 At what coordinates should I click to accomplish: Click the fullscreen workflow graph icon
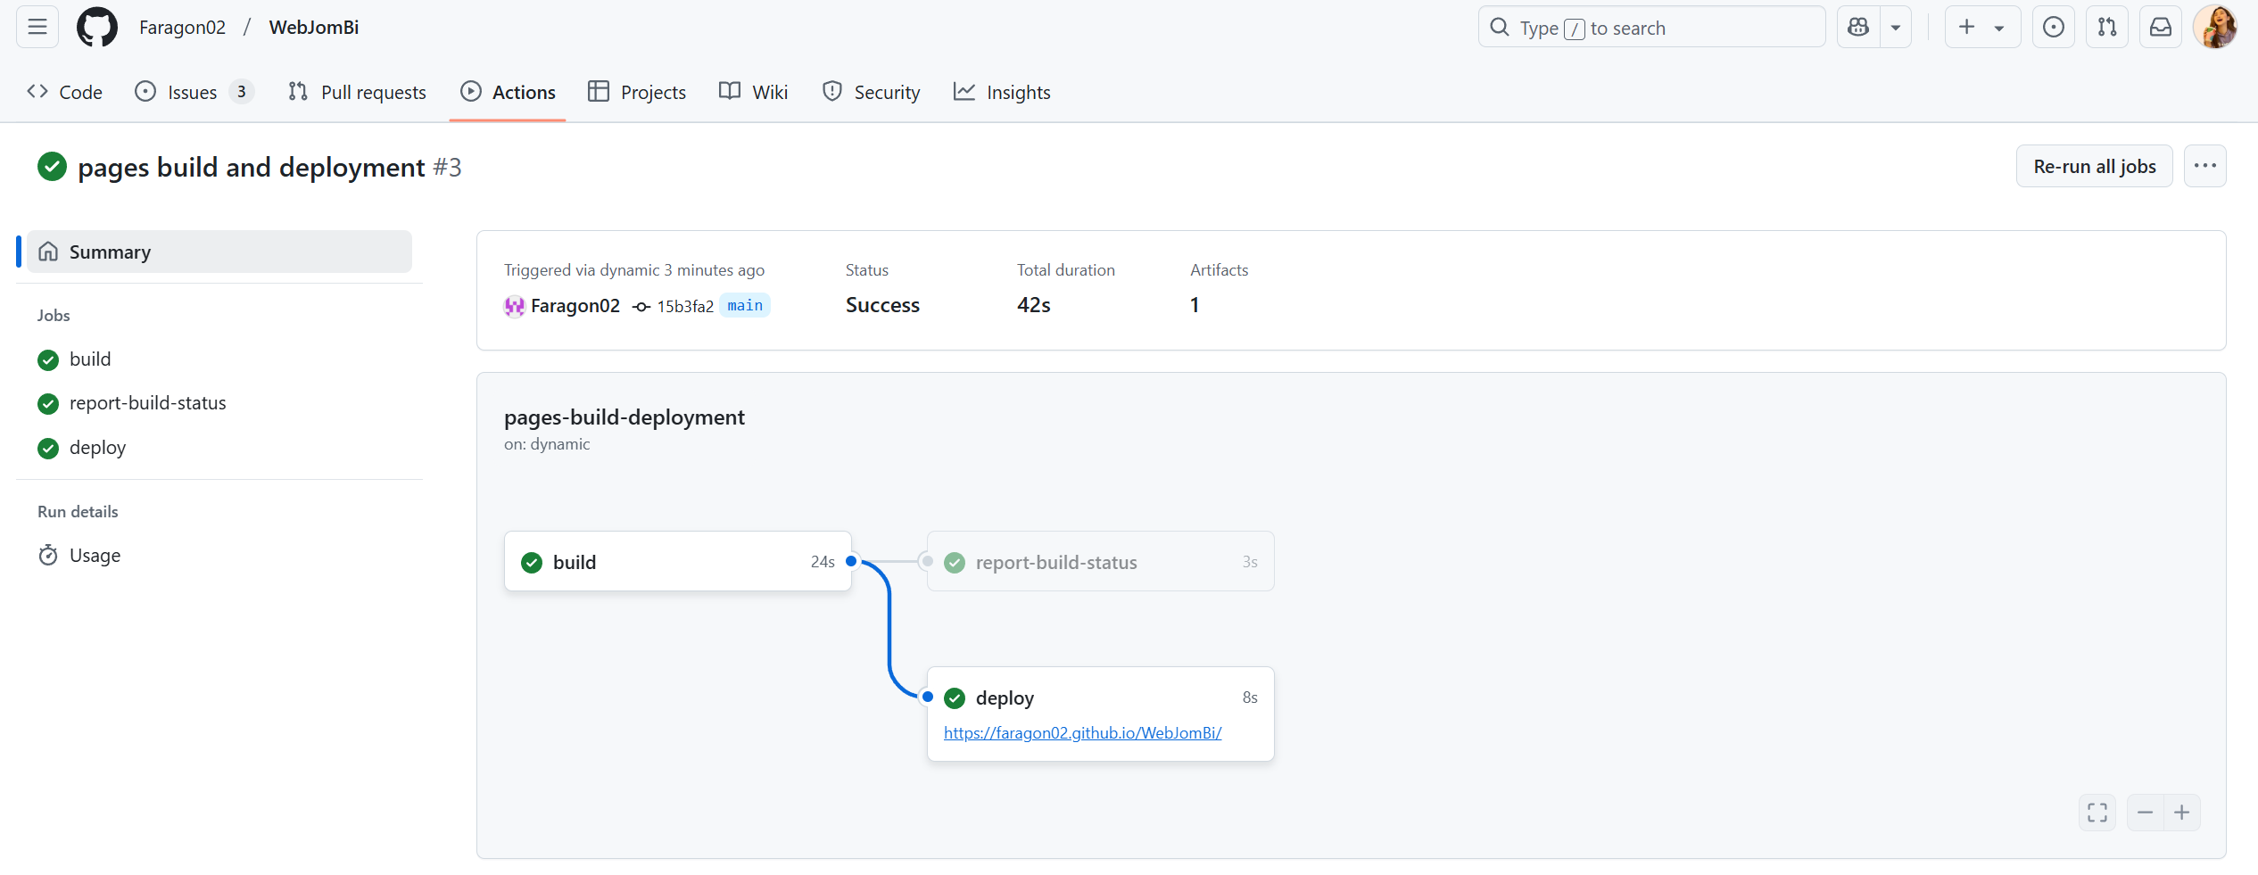click(x=2097, y=813)
